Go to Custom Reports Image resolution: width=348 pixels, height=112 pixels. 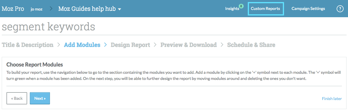click(x=265, y=9)
